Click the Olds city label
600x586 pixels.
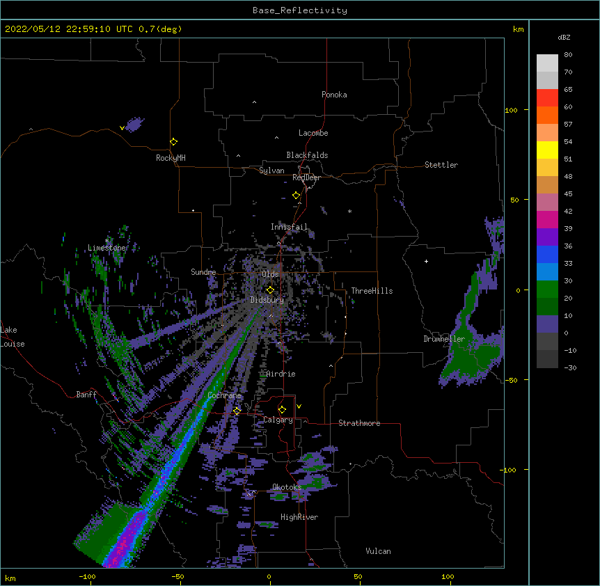point(270,274)
